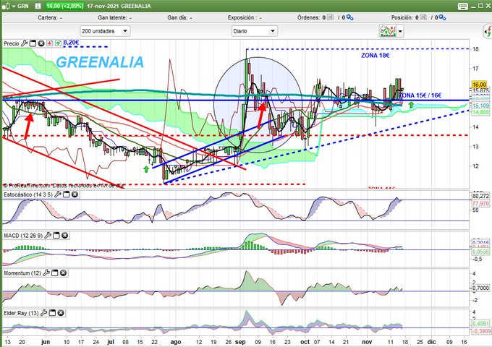
Task: Click the 14,800 price axis label
Action: pos(480,111)
